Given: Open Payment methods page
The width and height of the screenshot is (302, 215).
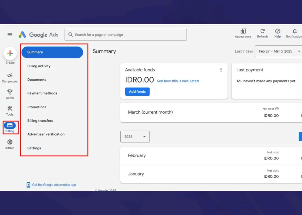Looking at the screenshot, I should tap(42, 93).
